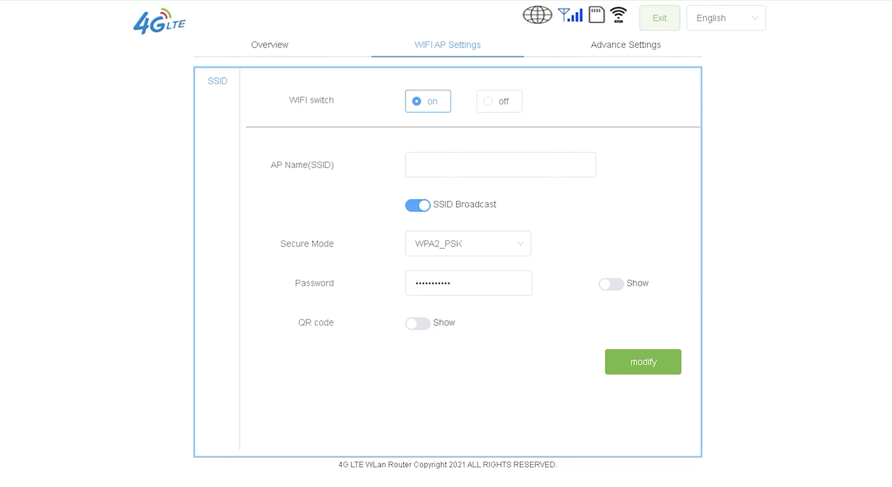Click the Secure Mode dropdown chevron arrow
This screenshot has width=892, height=487.
point(520,243)
